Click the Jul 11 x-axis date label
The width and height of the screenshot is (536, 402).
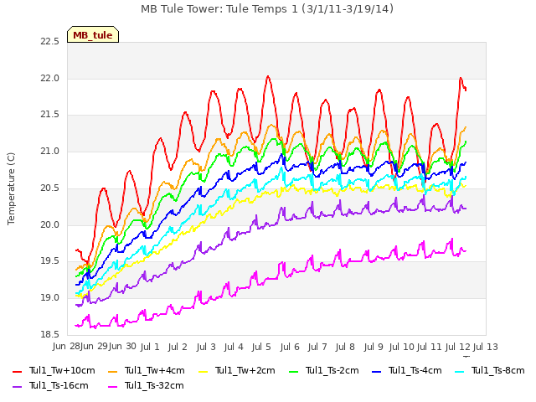click(430, 347)
